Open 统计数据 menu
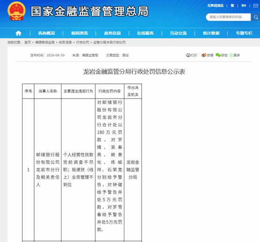Viewport: 260px width, 242px height. [x=211, y=33]
